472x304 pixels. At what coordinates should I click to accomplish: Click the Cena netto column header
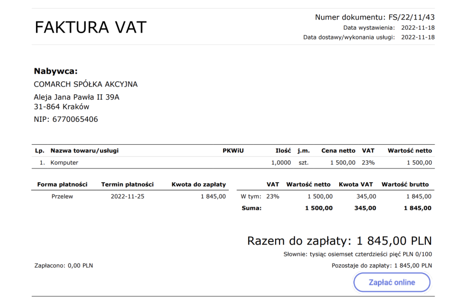point(338,151)
